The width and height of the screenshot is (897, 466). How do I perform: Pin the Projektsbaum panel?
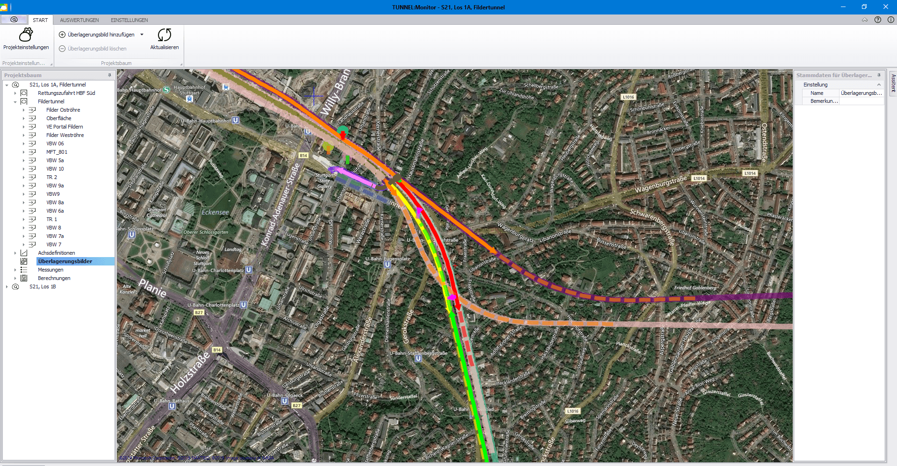tap(110, 75)
